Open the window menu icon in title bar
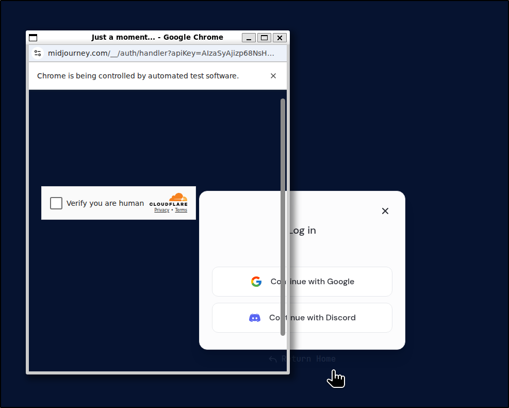The width and height of the screenshot is (509, 408). point(33,38)
